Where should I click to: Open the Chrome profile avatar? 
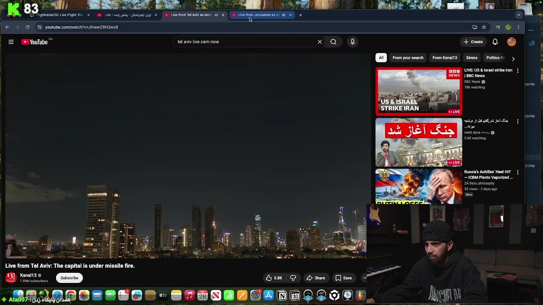508,27
